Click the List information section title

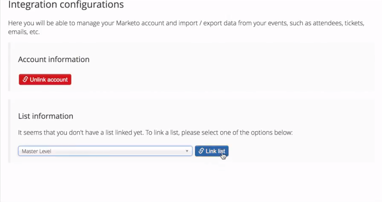point(45,116)
